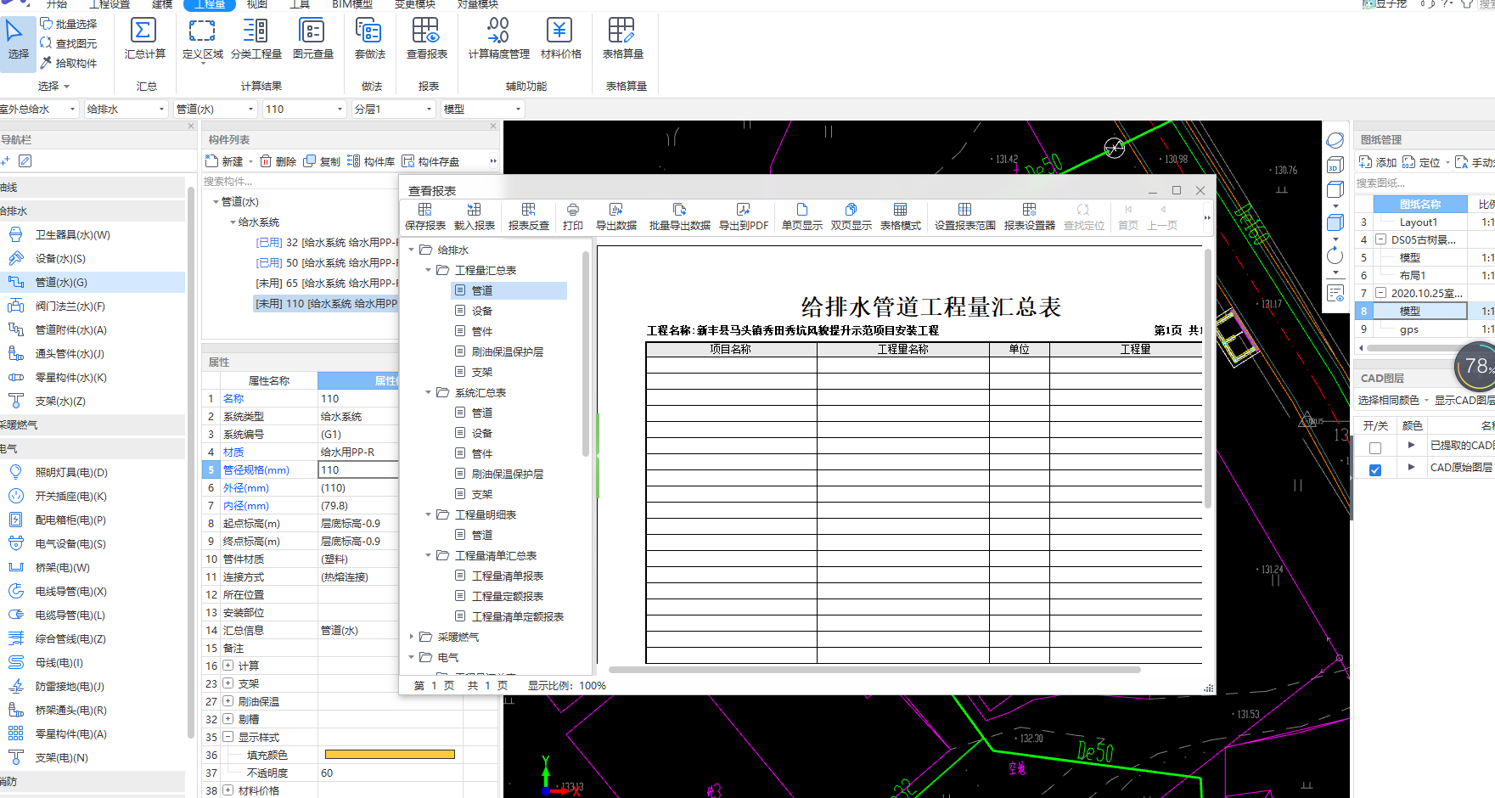Click the 汇总计算 sigma icon
The width and height of the screenshot is (1495, 798).
[x=143, y=31]
